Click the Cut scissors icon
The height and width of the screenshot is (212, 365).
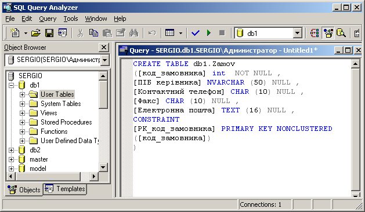click(80, 33)
